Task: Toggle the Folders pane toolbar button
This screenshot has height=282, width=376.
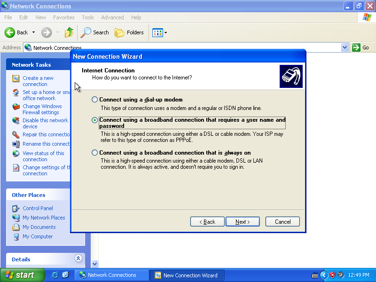Action: coord(129,32)
